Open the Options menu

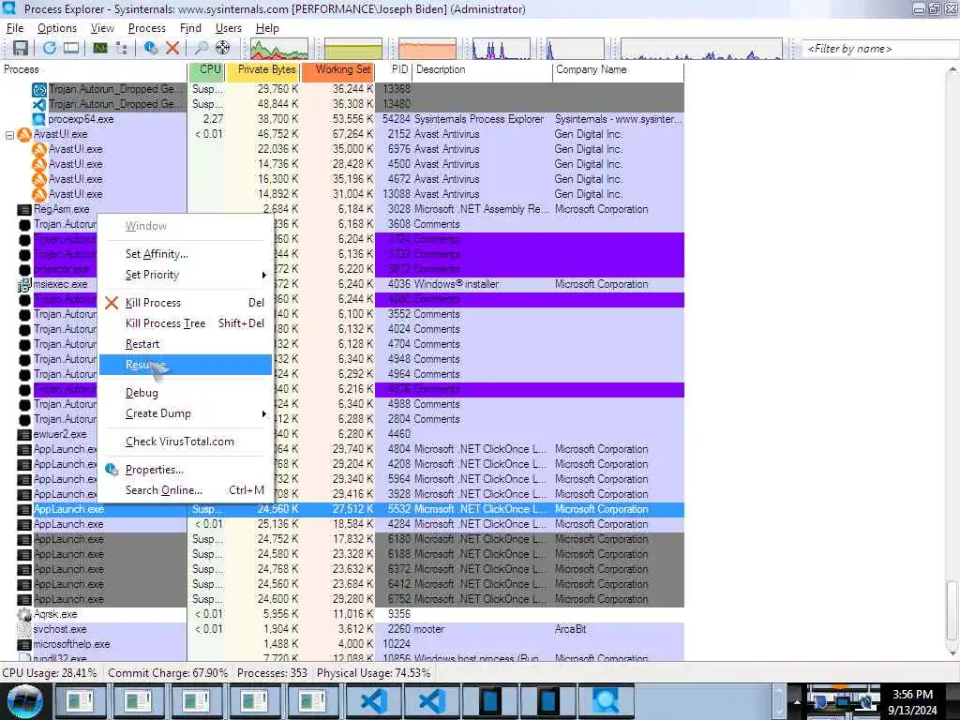coord(57,28)
